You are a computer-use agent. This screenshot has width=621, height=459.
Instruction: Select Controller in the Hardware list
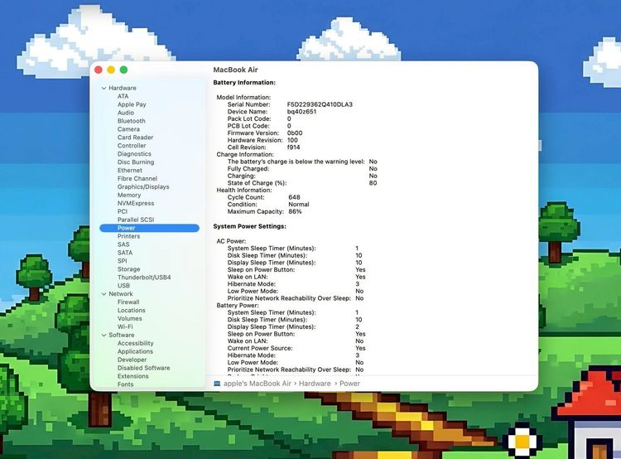tap(132, 146)
